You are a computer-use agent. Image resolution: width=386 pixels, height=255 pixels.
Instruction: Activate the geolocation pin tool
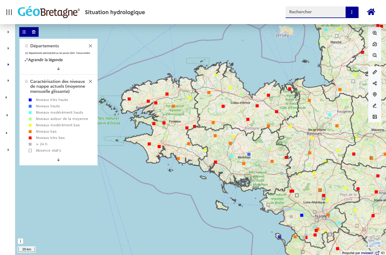(375, 94)
